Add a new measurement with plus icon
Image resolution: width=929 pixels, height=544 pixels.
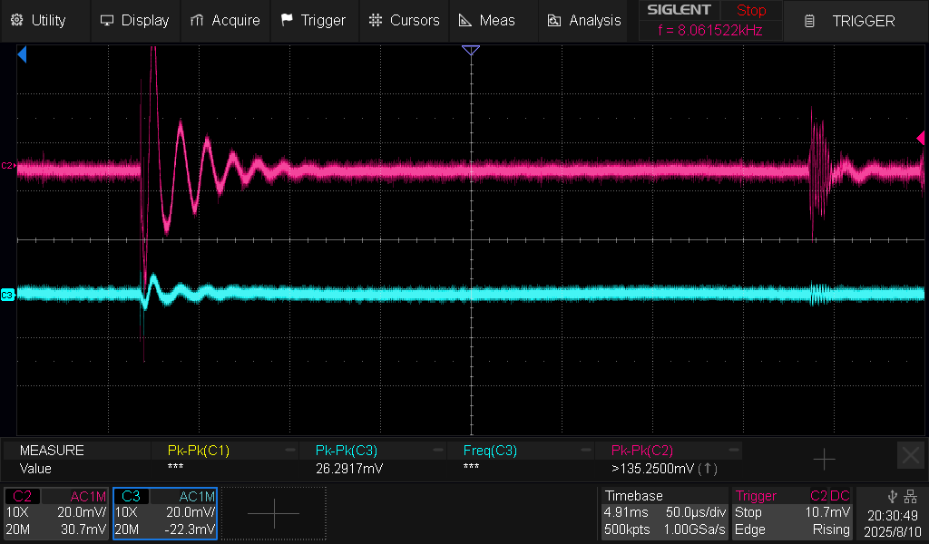click(824, 460)
